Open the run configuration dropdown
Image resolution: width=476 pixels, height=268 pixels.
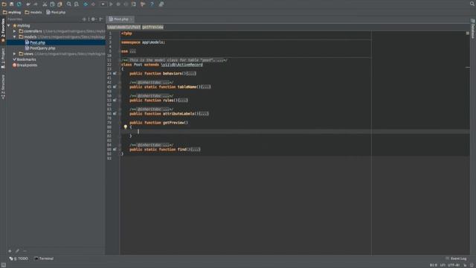tap(103, 4)
